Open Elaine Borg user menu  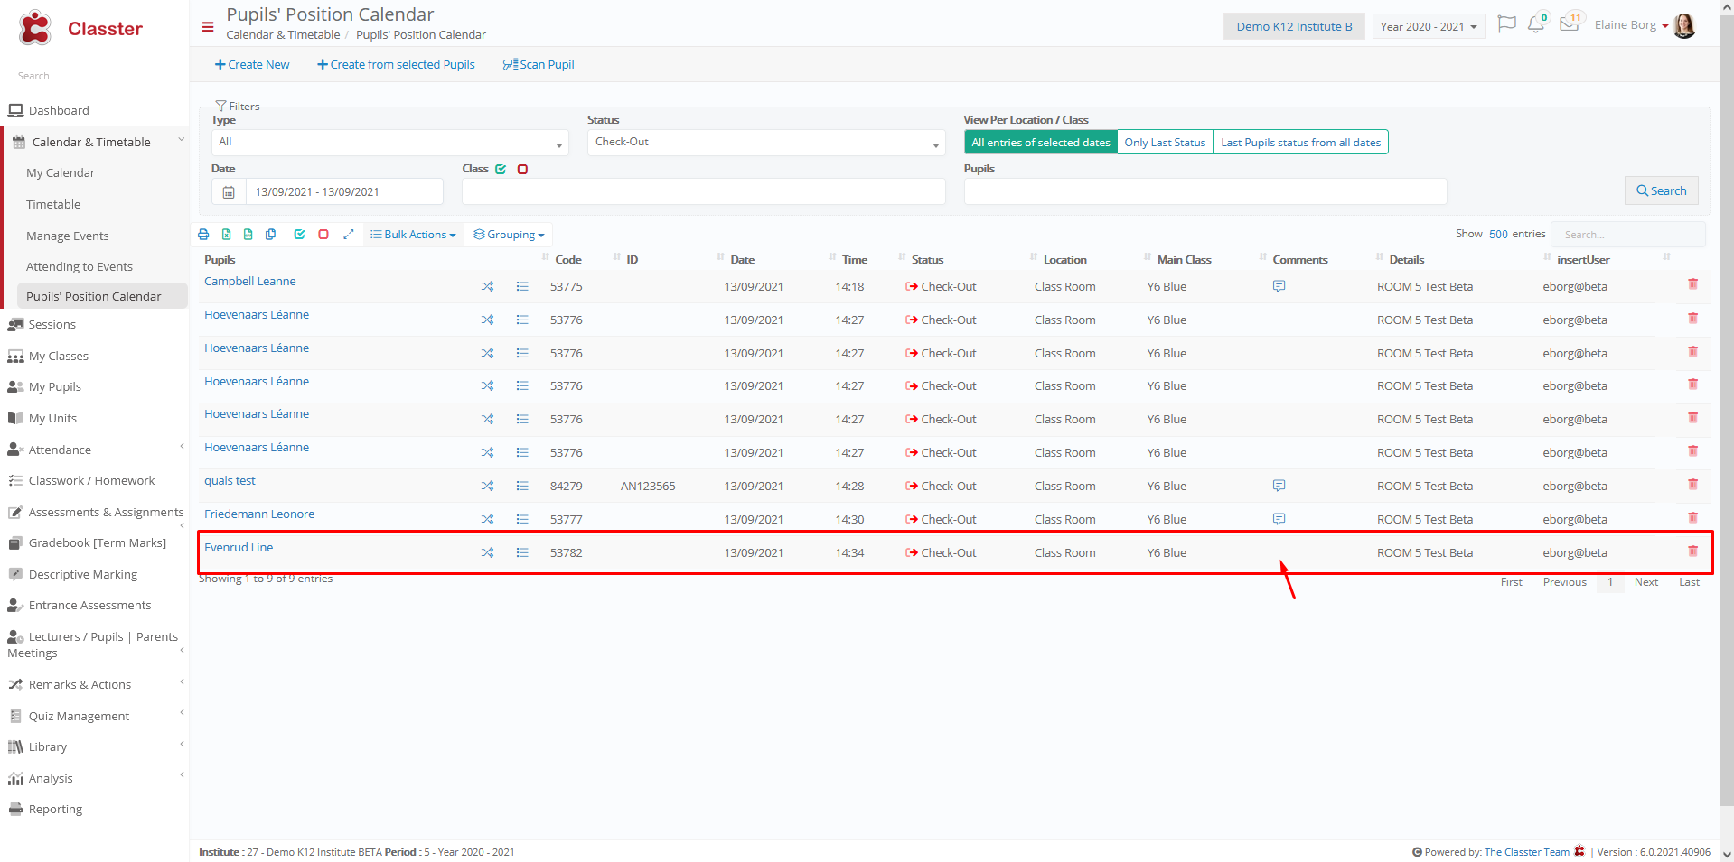click(x=1631, y=25)
